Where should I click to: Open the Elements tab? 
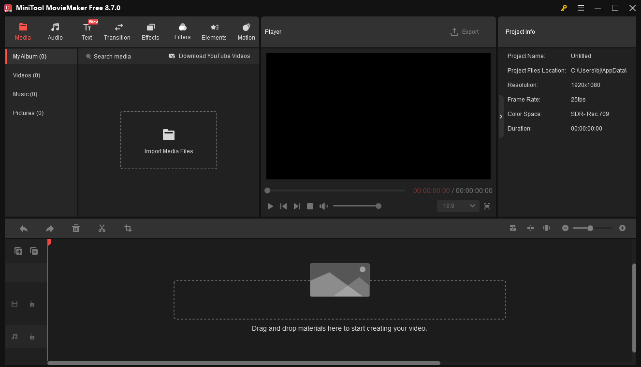tap(214, 32)
